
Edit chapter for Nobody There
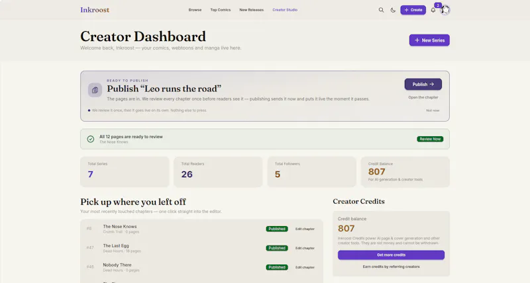coord(305,268)
